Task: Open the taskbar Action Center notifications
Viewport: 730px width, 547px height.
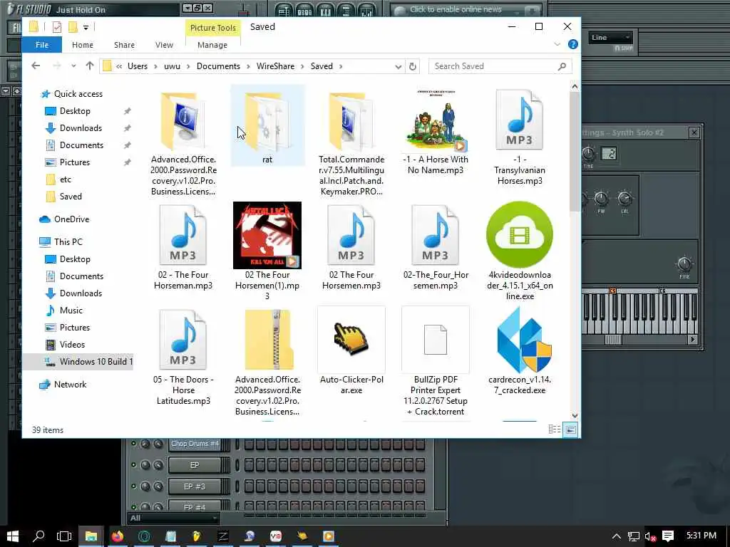Action: point(668,536)
